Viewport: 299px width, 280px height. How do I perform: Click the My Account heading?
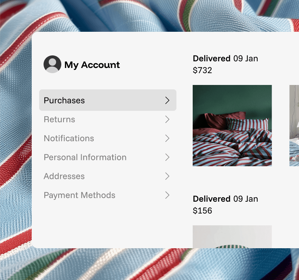92,65
